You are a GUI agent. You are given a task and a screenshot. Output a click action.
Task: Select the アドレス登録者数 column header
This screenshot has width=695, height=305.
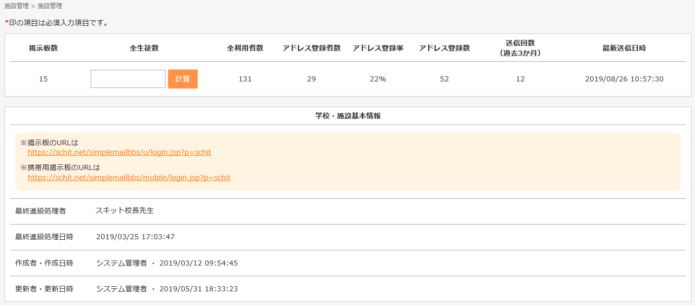(x=311, y=48)
